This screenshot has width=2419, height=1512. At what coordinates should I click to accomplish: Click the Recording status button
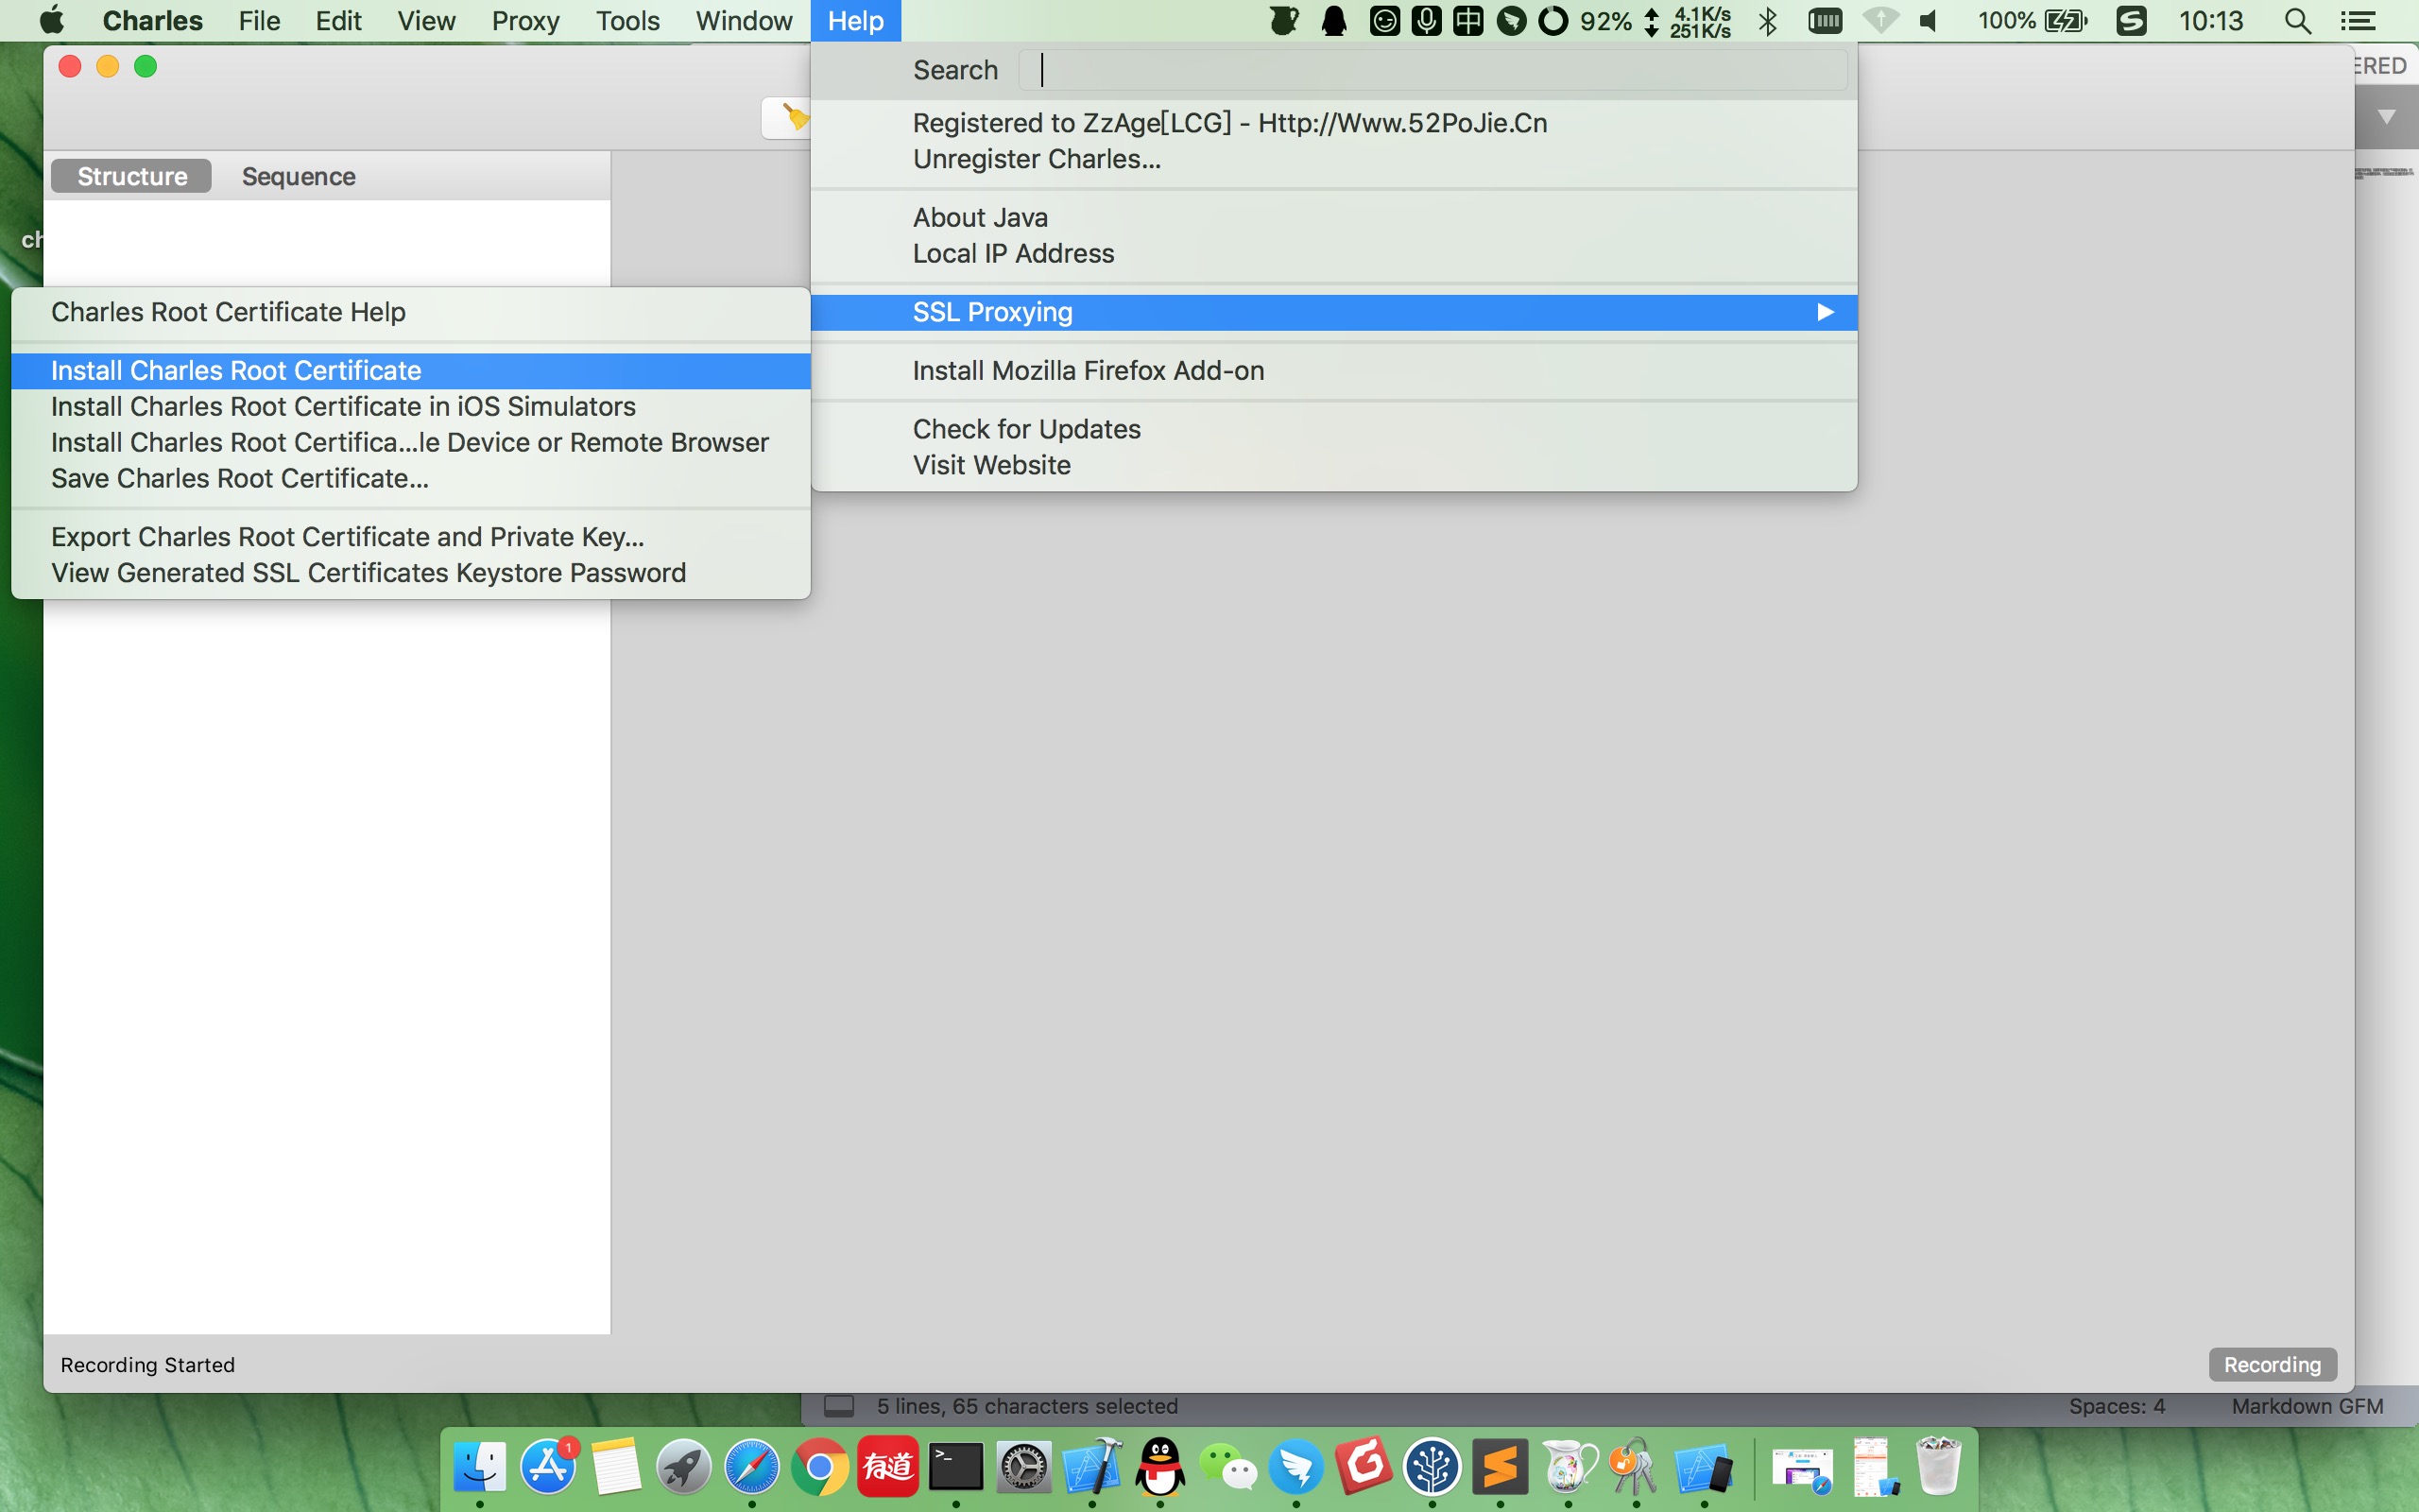coord(2272,1365)
